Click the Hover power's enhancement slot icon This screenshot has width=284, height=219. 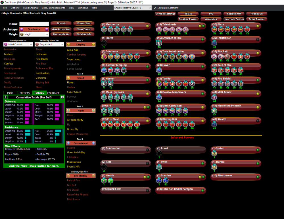pos(159,70)
